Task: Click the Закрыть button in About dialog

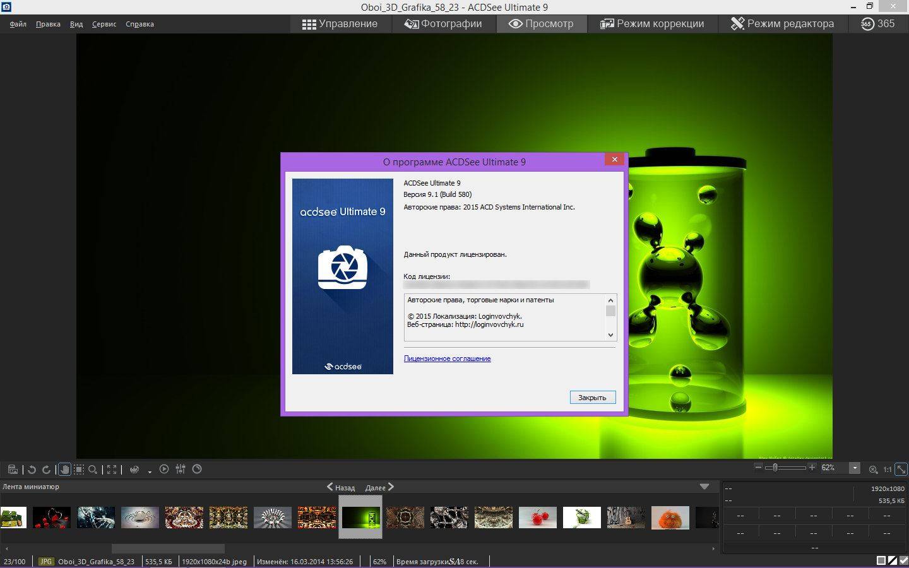Action: pos(592,398)
